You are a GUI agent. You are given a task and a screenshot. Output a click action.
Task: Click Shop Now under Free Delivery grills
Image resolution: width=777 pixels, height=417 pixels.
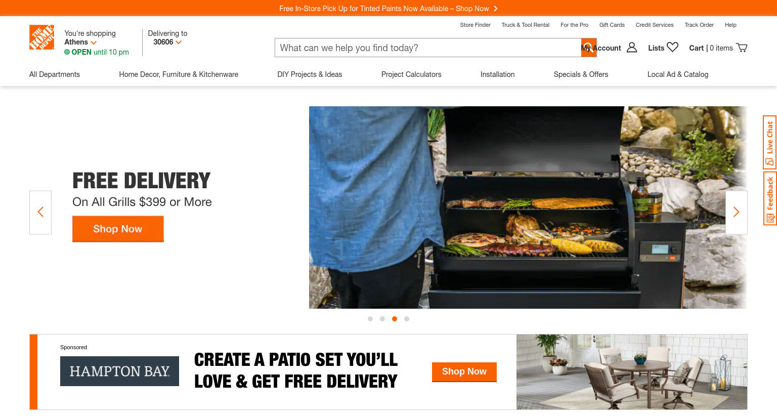[118, 229]
